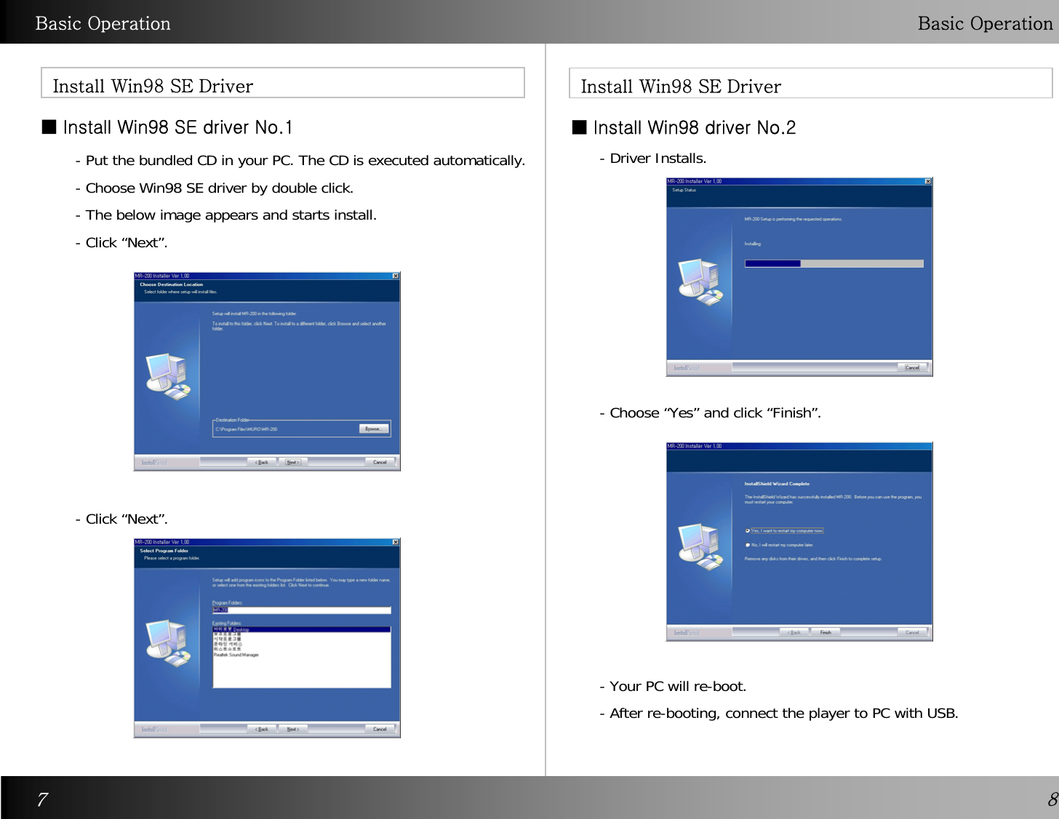The image size is (1059, 819).
Task: Click the "Your PC will re-boot." line
Action: 673,687
